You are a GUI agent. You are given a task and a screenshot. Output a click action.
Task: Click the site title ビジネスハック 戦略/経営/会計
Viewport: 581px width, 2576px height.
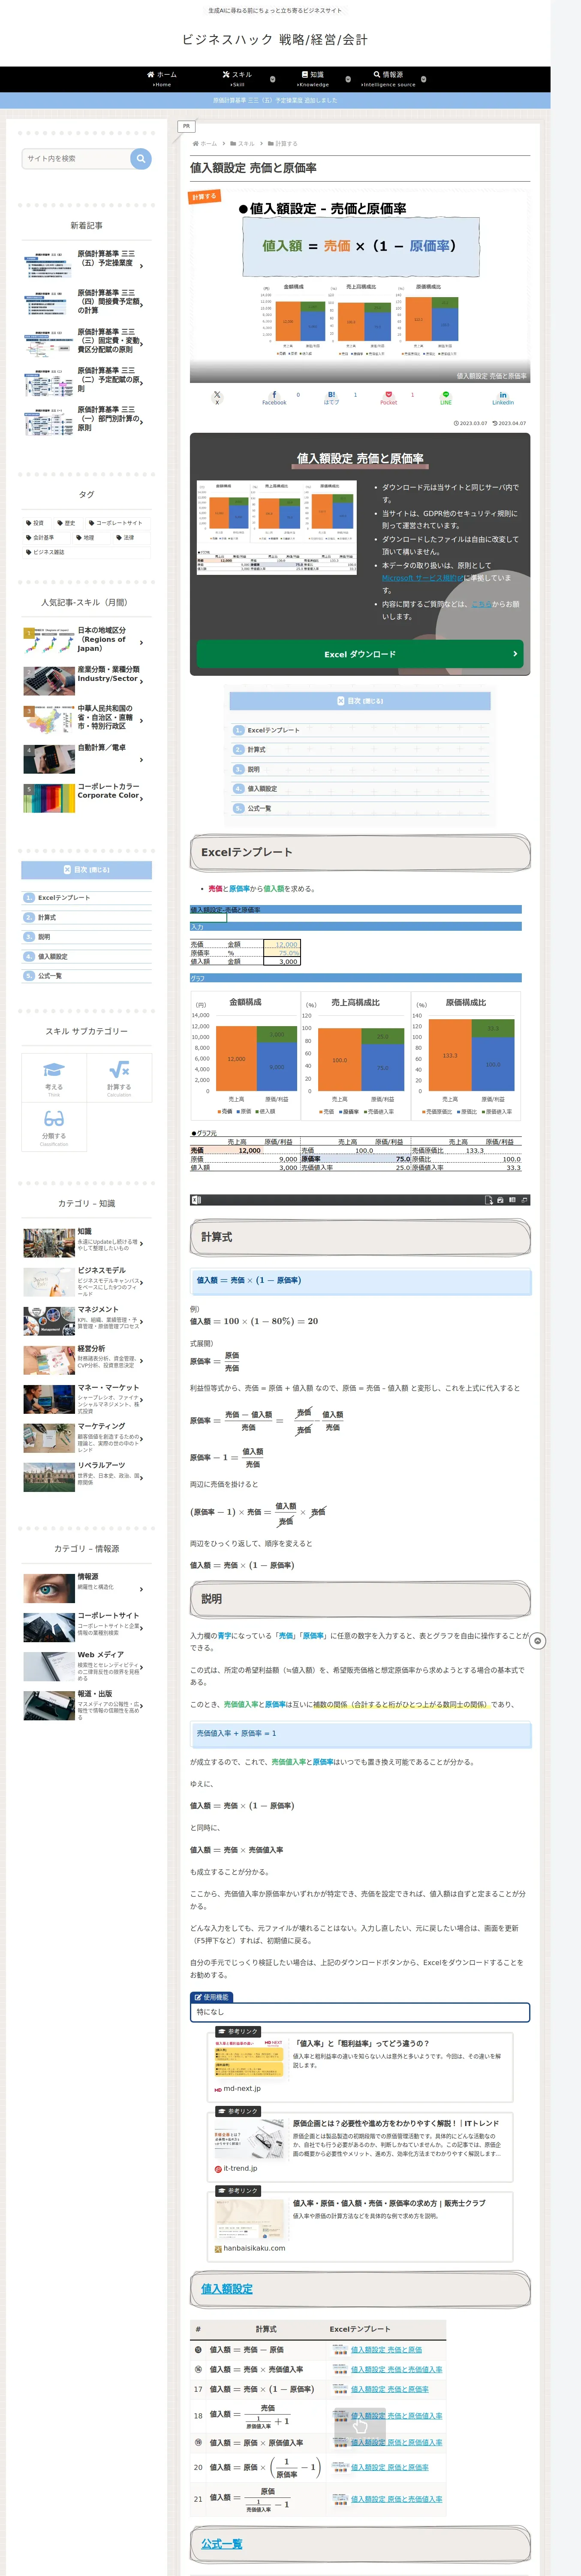coord(274,40)
